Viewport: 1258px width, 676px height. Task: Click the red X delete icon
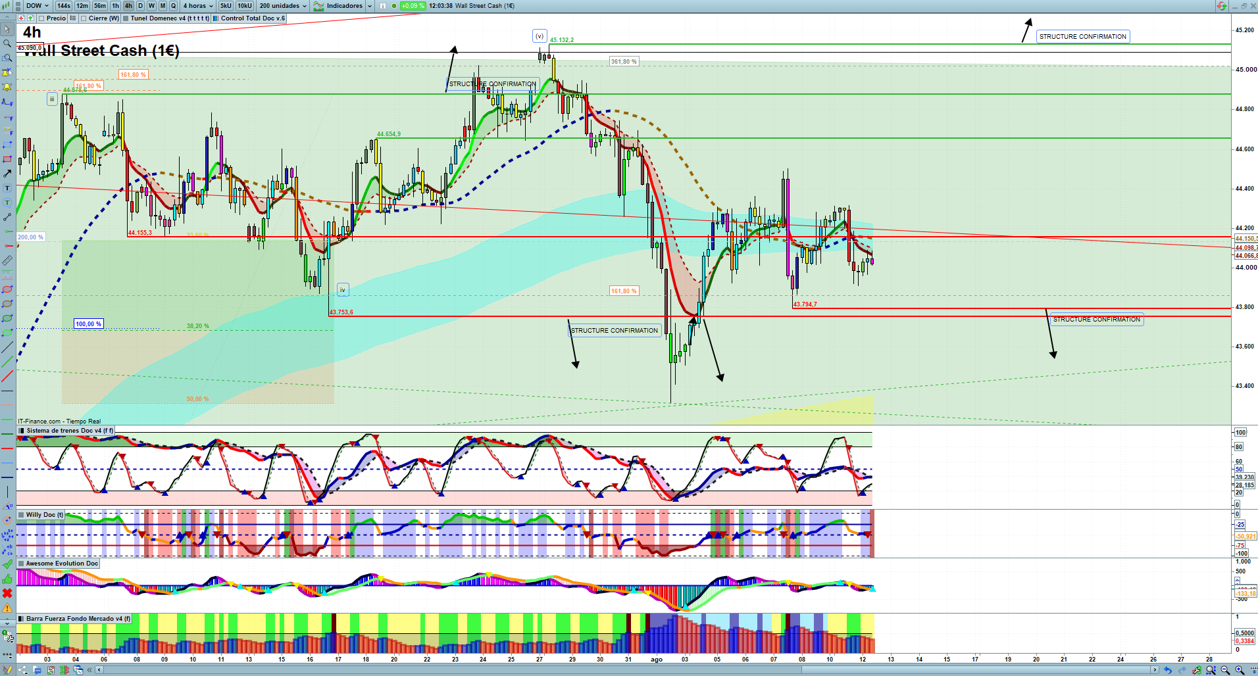click(7, 593)
